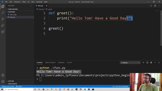The width and height of the screenshot is (162, 91).
Task: Switch to Visual Studio Code taskbar icon
Action: pos(85,89)
